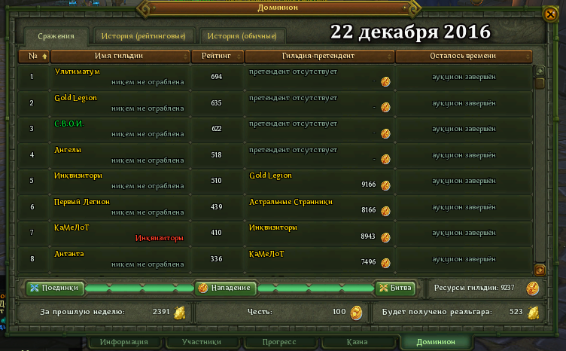Open the История (рейтинговые) tab
The image size is (566, 351).
144,36
